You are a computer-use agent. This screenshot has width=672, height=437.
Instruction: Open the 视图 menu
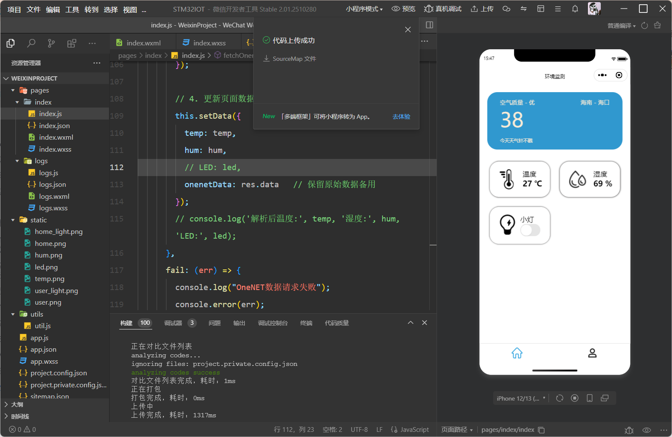pyautogui.click(x=130, y=9)
